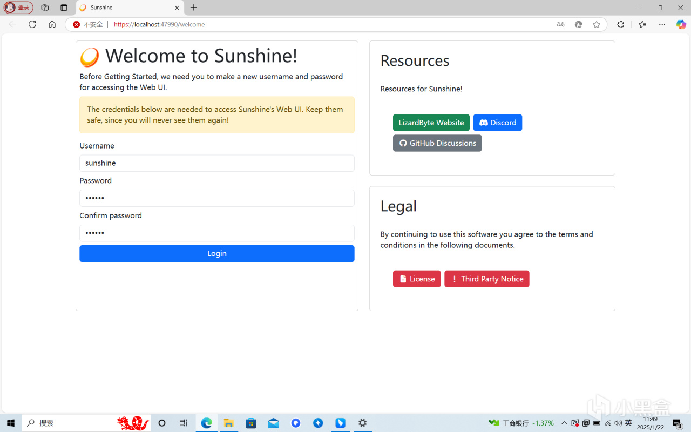Click the not-secure site warning indicator
The height and width of the screenshot is (432, 691).
(88, 24)
